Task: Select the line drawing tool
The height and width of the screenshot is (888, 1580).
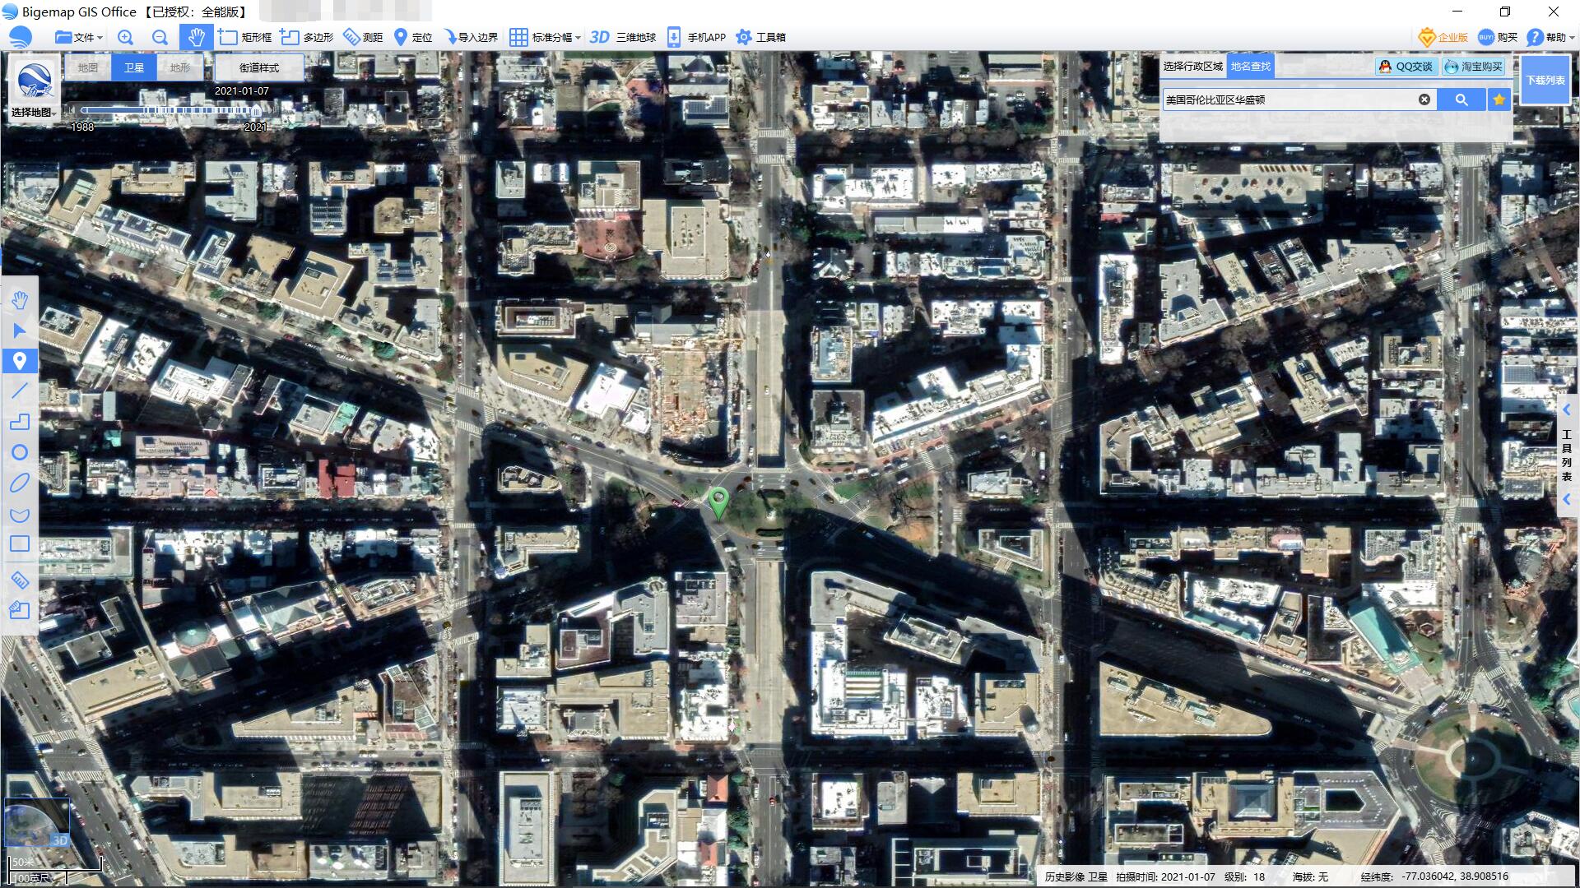Action: [x=20, y=391]
